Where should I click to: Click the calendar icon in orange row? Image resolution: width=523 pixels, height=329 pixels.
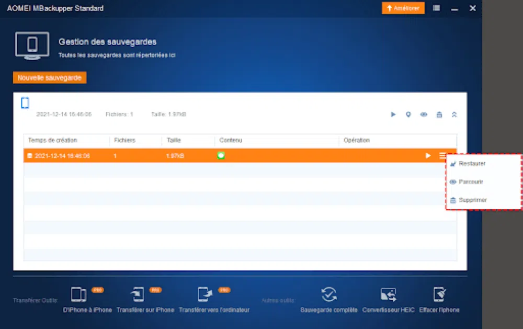point(30,156)
